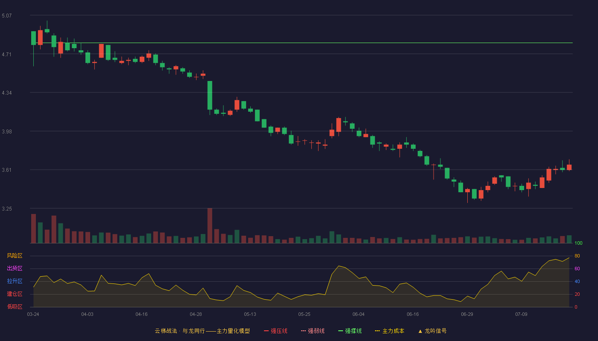Click the 5.07 price axis label
The image size is (598, 341).
[x=7, y=16]
